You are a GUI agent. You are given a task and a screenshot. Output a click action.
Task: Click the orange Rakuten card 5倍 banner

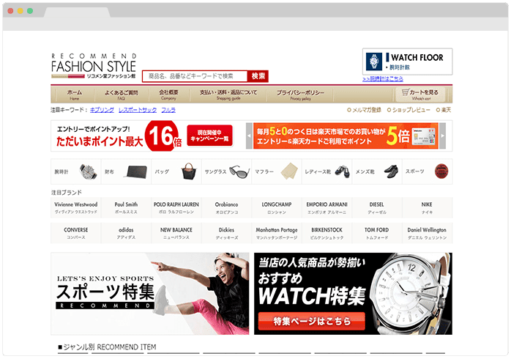tap(346, 136)
